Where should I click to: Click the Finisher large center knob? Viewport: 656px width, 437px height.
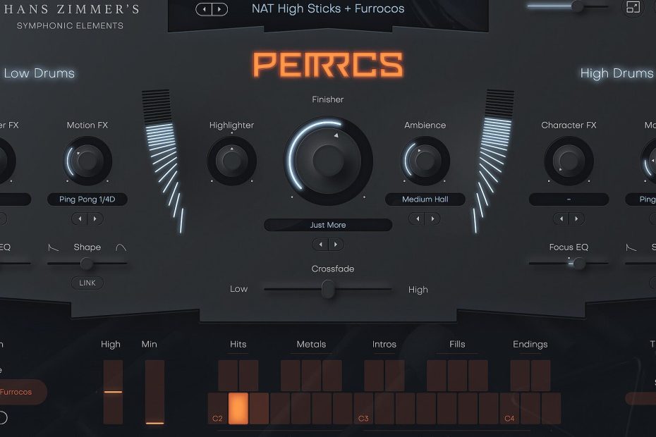pos(328,160)
